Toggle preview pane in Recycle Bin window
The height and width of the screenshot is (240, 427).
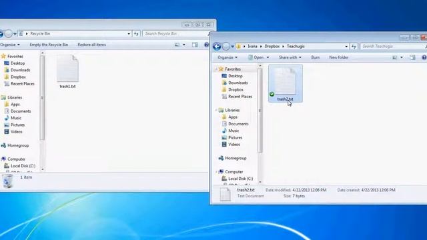195,45
